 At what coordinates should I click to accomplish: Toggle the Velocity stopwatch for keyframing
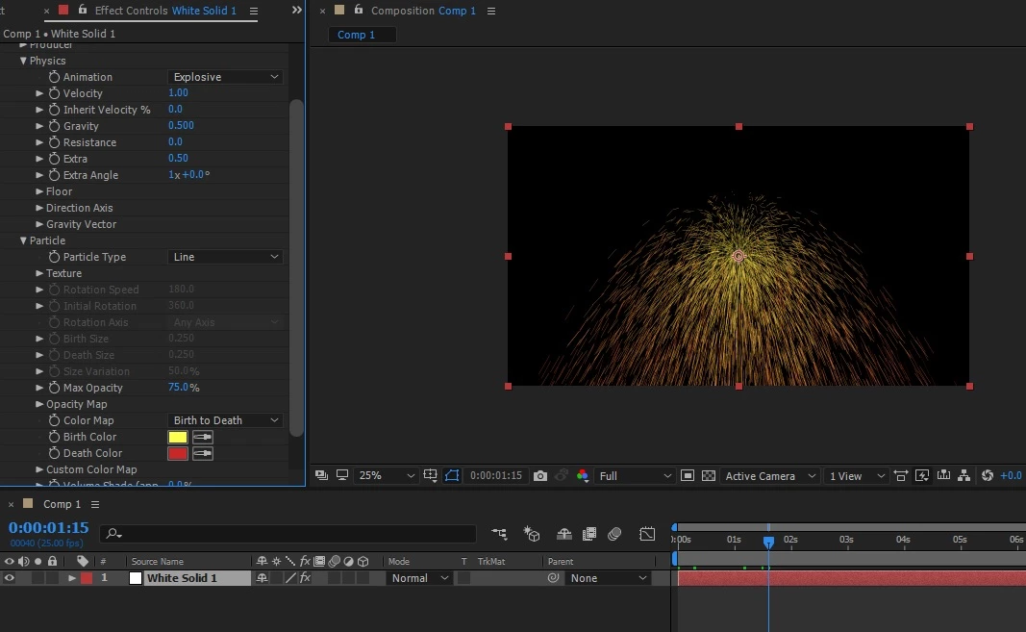coord(54,93)
